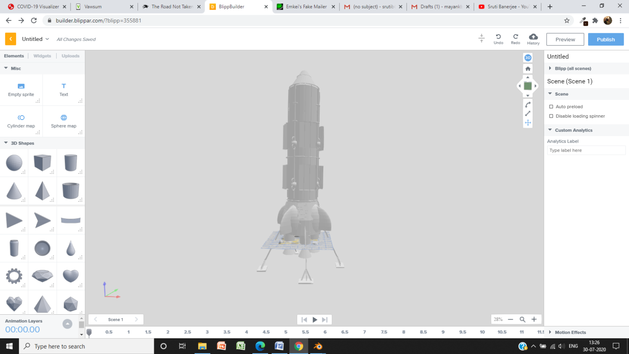
Task: Switch to the Vawsum browser tab
Action: coord(104,6)
